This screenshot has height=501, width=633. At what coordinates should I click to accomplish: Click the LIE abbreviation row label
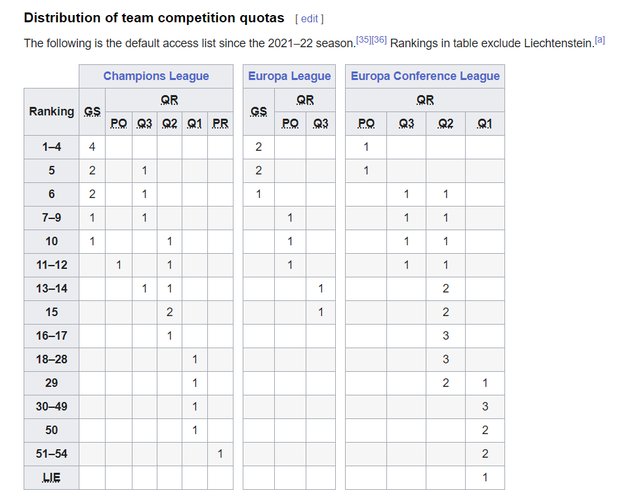tap(51, 477)
